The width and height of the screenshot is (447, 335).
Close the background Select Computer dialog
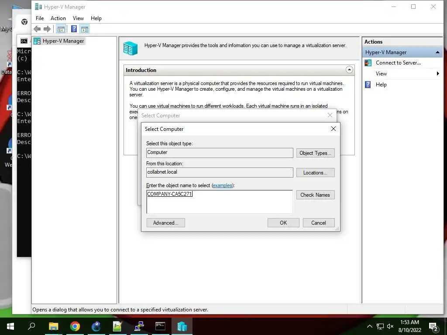coord(330,115)
